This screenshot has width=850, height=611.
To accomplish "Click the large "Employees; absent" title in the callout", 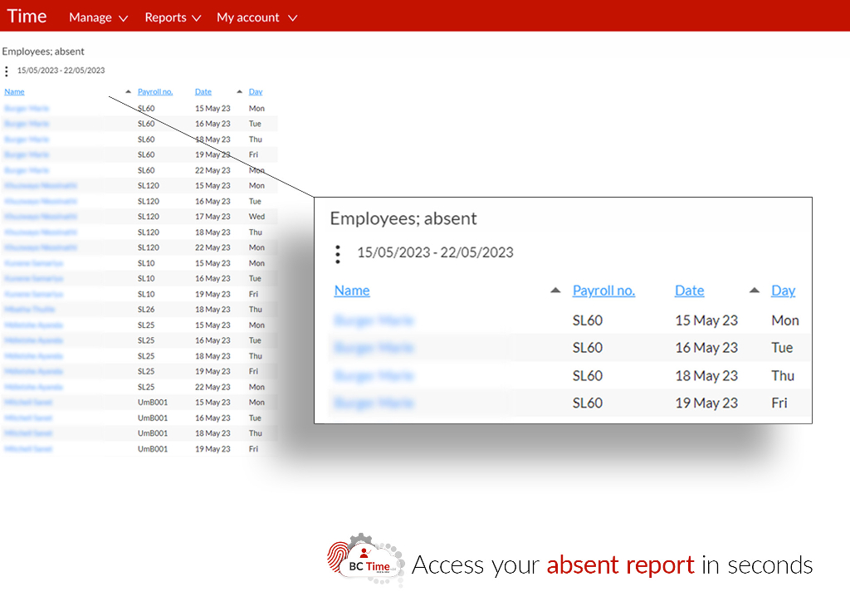I will pyautogui.click(x=404, y=218).
